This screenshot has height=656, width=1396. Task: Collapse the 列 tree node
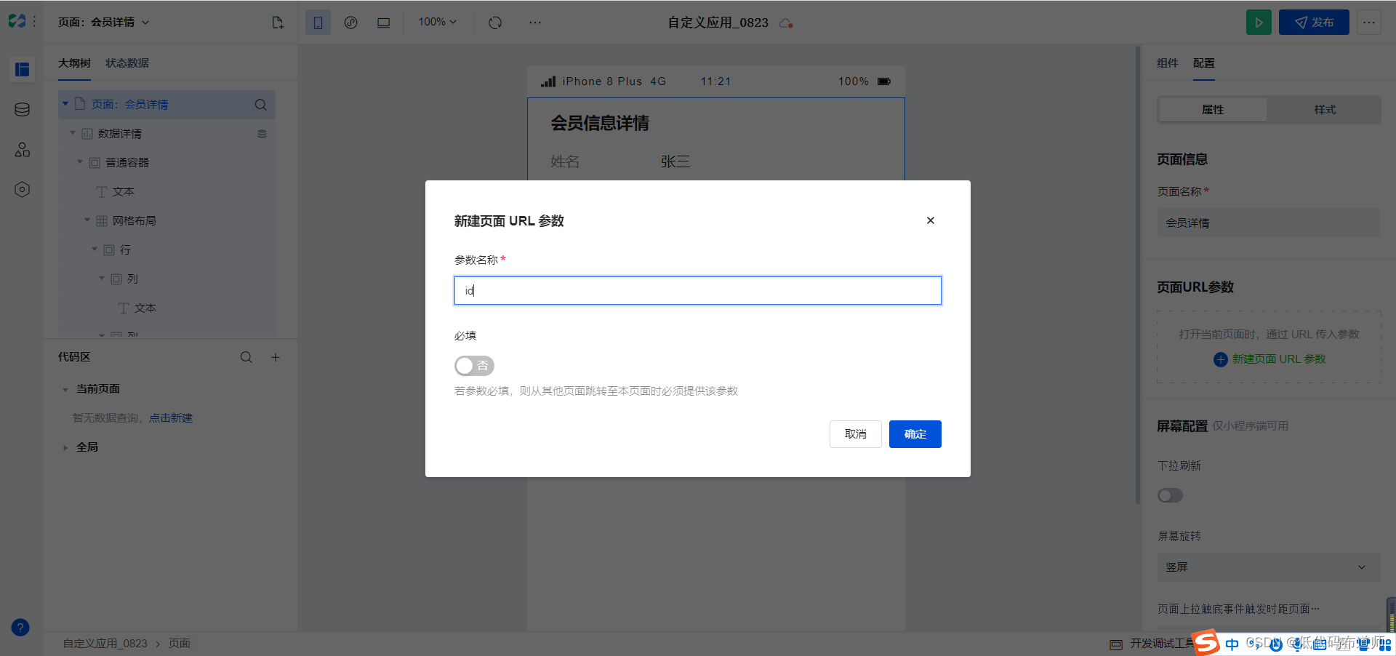(x=102, y=279)
